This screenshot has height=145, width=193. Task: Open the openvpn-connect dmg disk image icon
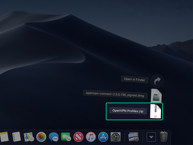click(156, 96)
